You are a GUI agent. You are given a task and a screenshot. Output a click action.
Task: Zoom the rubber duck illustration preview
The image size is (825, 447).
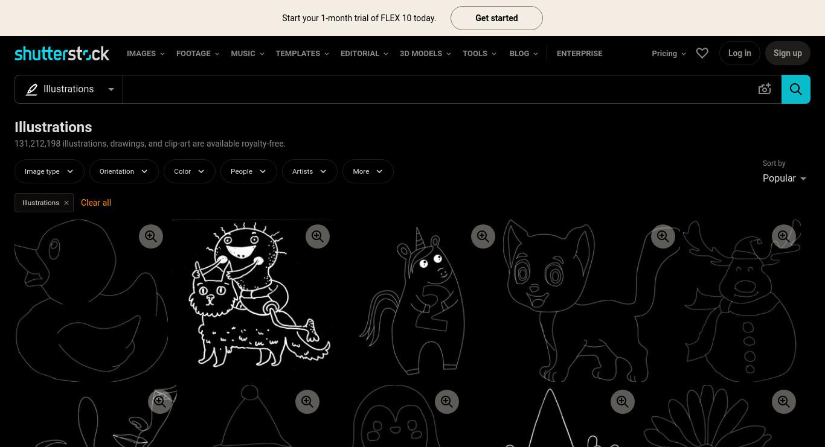click(151, 236)
